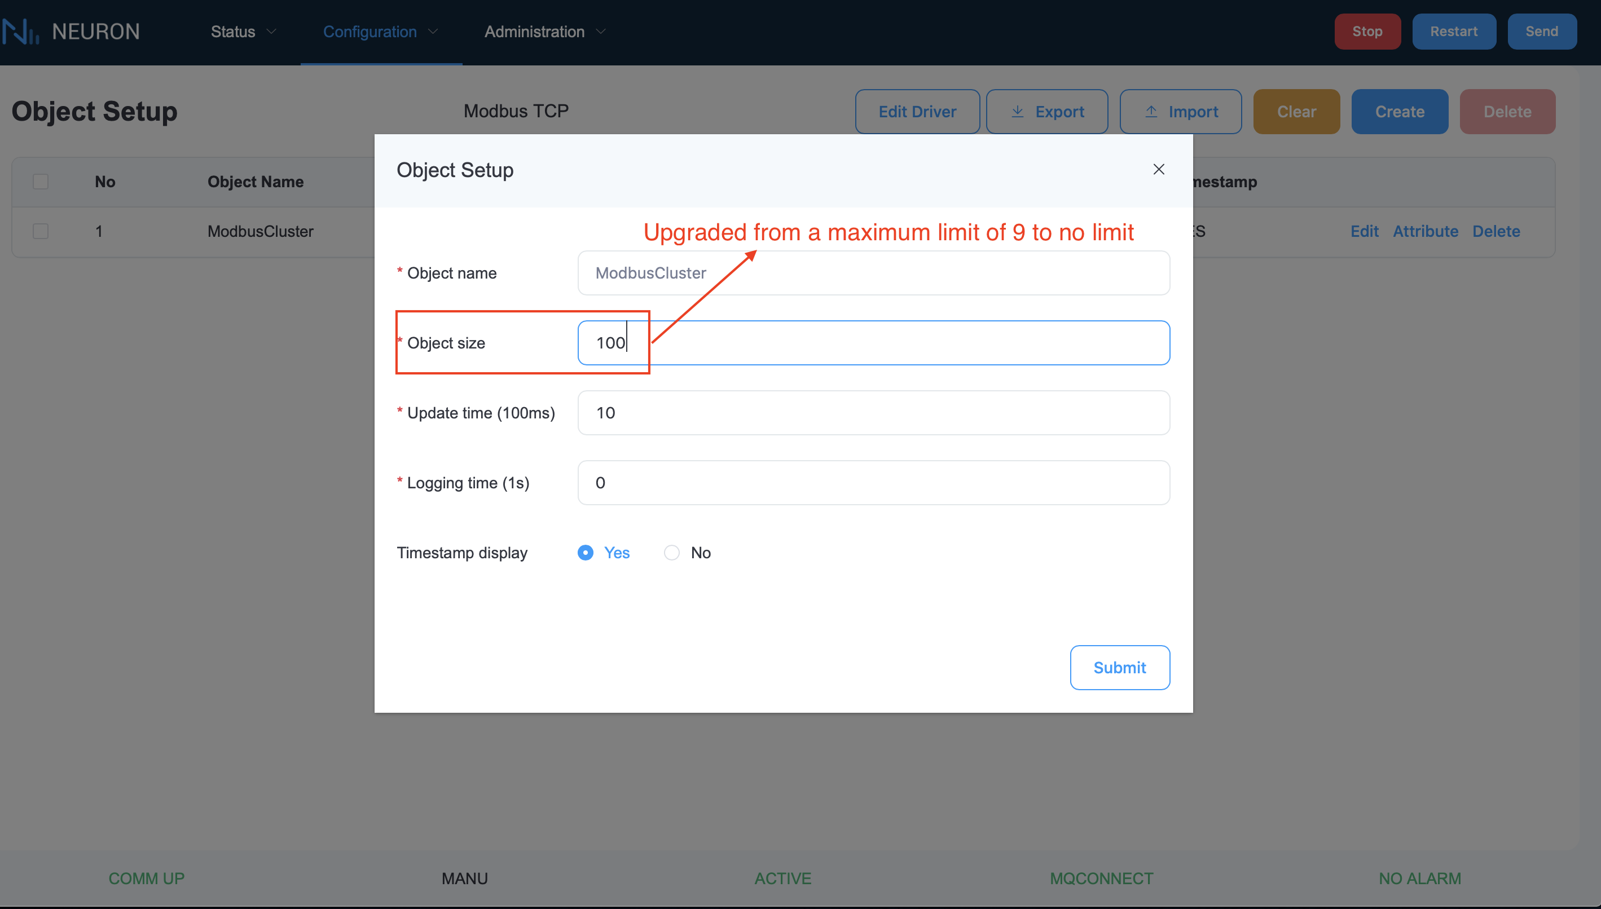This screenshot has height=909, width=1601.
Task: Tick the select-all checkbox in table header
Action: click(x=41, y=182)
